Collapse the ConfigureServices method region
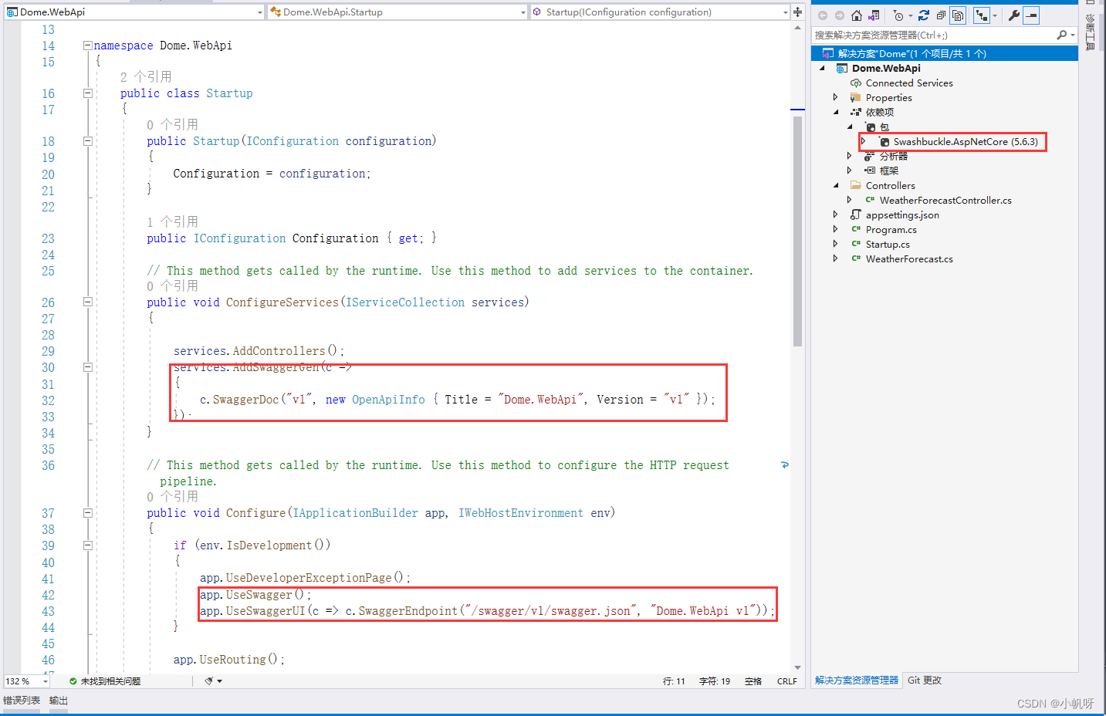Viewport: 1106px width, 716px height. pos(87,302)
